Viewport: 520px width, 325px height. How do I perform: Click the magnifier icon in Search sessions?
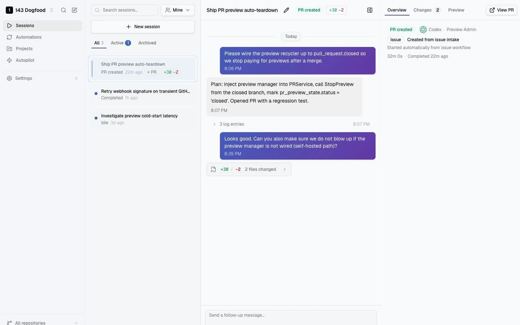point(97,10)
